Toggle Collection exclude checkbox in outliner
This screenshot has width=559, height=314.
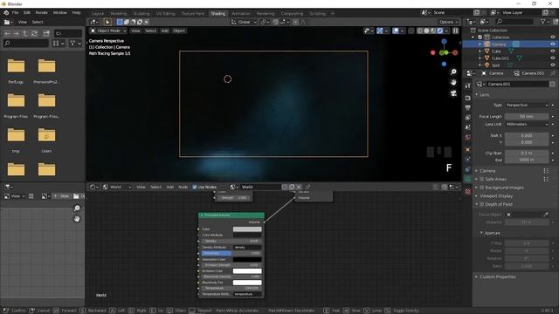coord(480,37)
